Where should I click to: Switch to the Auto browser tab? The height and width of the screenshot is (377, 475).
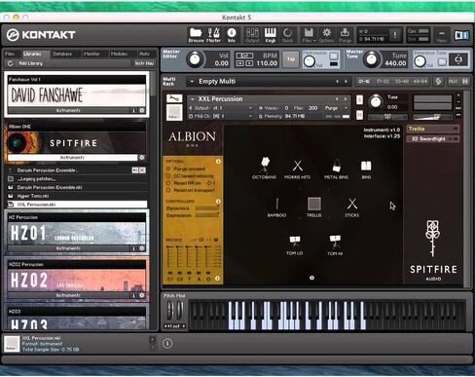click(145, 54)
